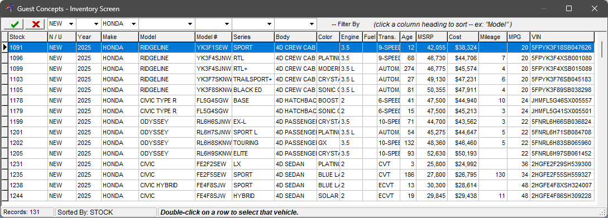The width and height of the screenshot is (608, 218).
Task: Click the ELITE series cell
Action: pos(253,153)
